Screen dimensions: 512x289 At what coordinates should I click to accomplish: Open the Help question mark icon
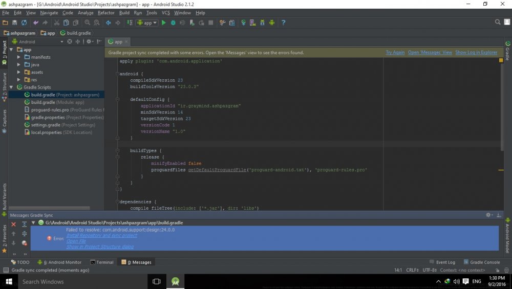coord(283,23)
